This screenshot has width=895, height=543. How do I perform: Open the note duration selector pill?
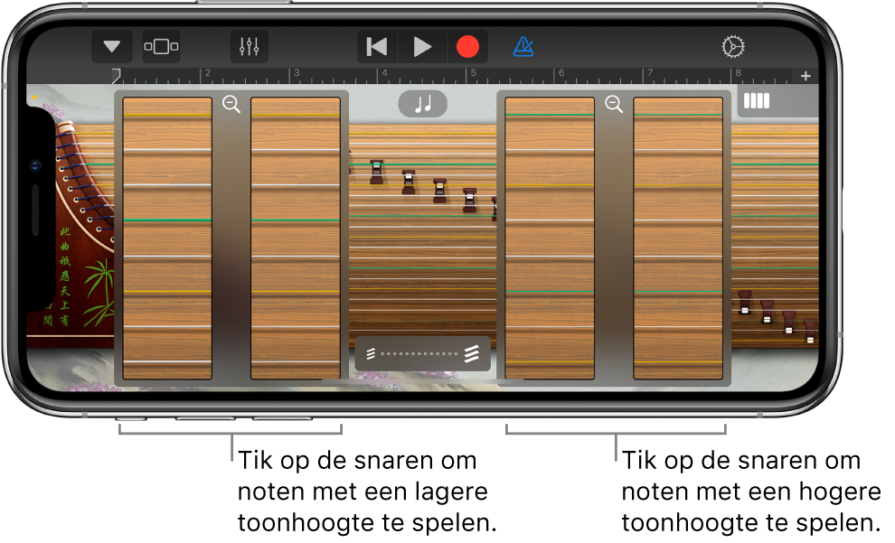[x=422, y=103]
